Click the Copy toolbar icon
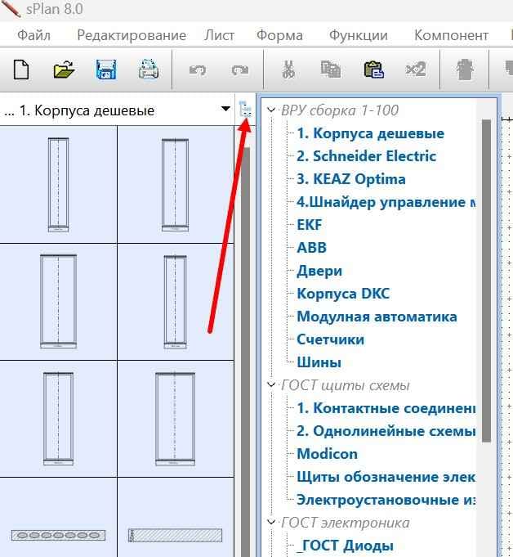 (x=330, y=70)
